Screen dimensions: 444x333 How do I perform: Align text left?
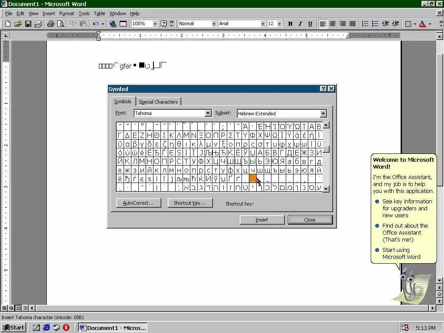point(323,24)
